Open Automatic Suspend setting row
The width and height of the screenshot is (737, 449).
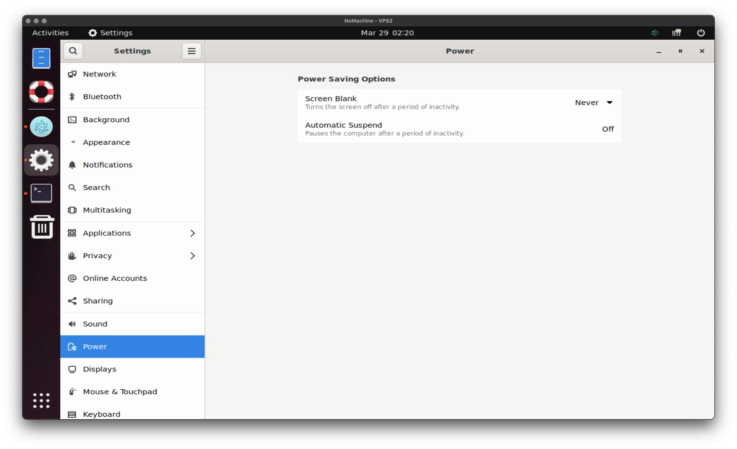coord(459,129)
